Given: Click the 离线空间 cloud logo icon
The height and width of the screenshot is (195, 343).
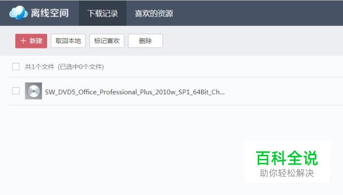Looking at the screenshot, I should [19, 13].
